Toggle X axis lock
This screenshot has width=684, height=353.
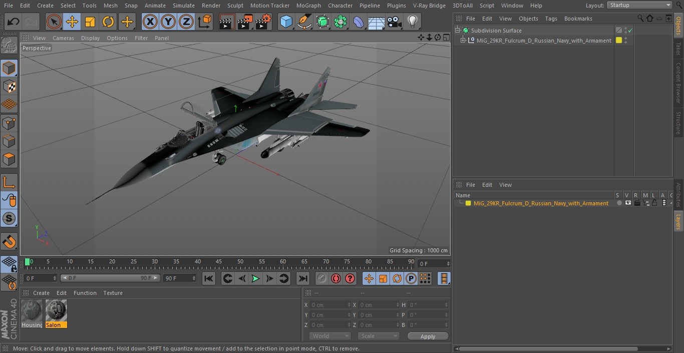[150, 22]
